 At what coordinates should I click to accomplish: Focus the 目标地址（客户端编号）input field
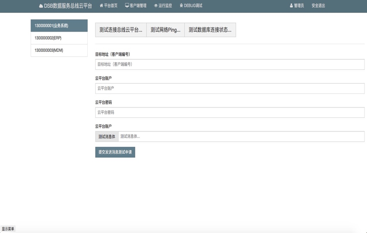[x=230, y=64]
